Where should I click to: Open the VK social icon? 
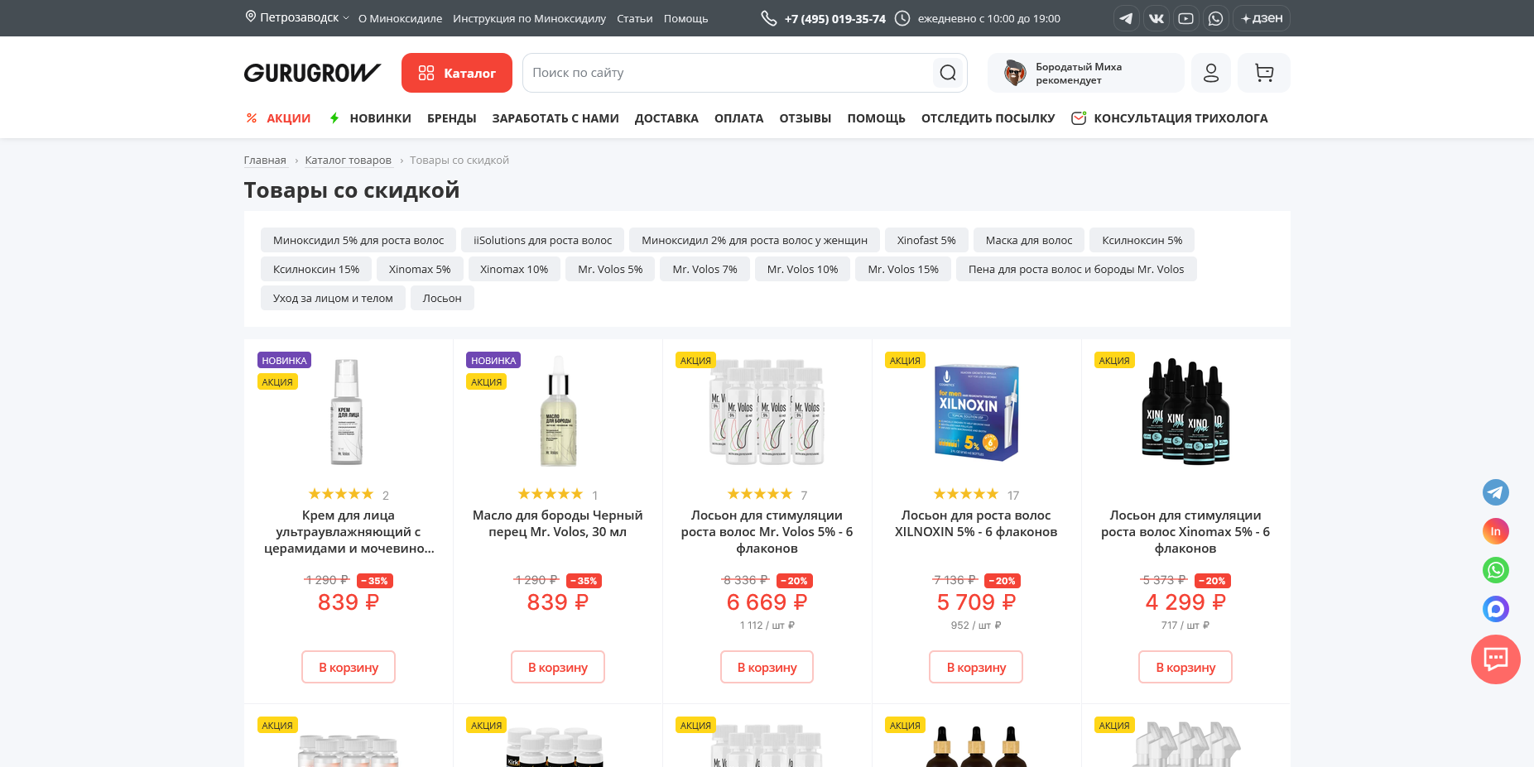1156,18
